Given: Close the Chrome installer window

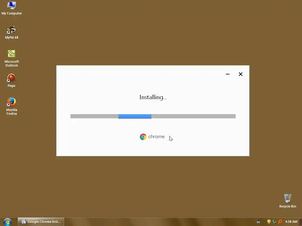Looking at the screenshot, I should click(x=241, y=74).
